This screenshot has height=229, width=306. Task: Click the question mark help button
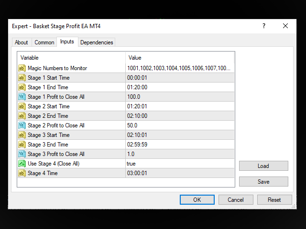click(x=263, y=26)
